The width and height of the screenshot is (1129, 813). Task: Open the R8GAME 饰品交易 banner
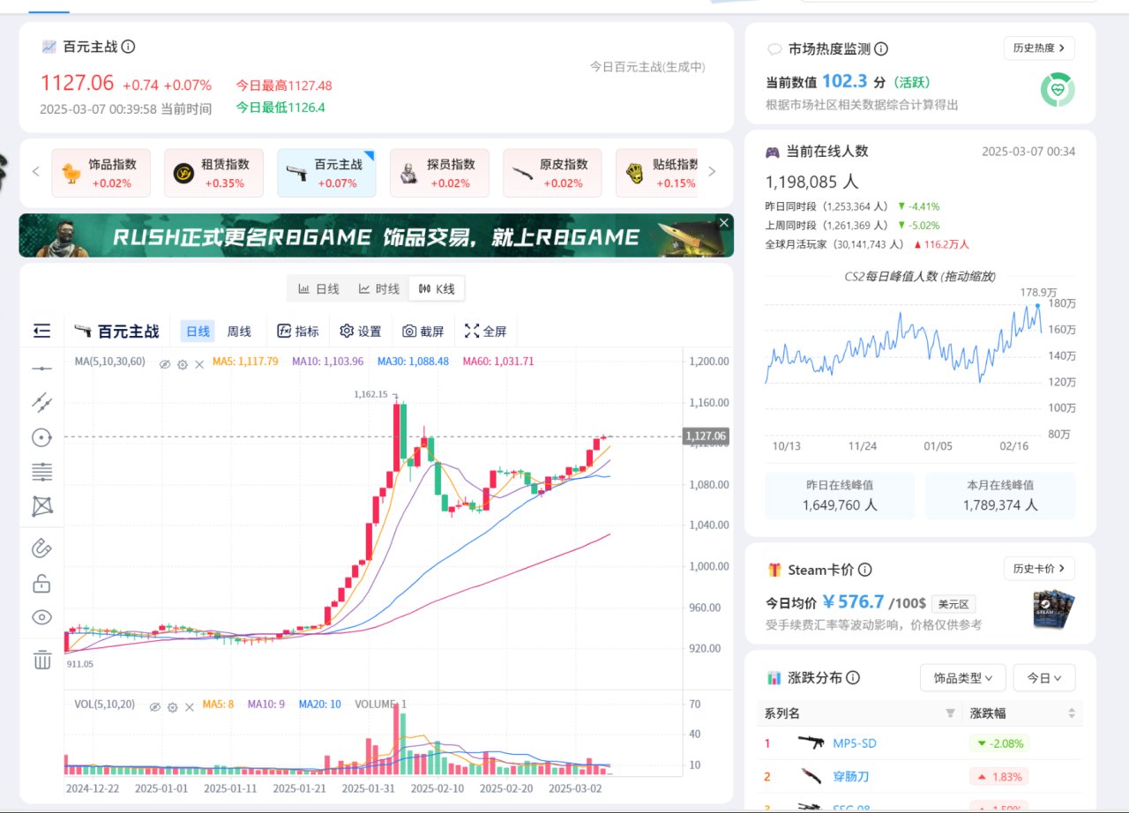pos(376,235)
